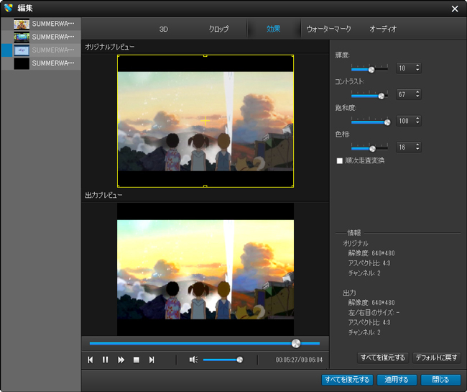Jump to the next frame
467x392 pixels.
[x=152, y=360]
